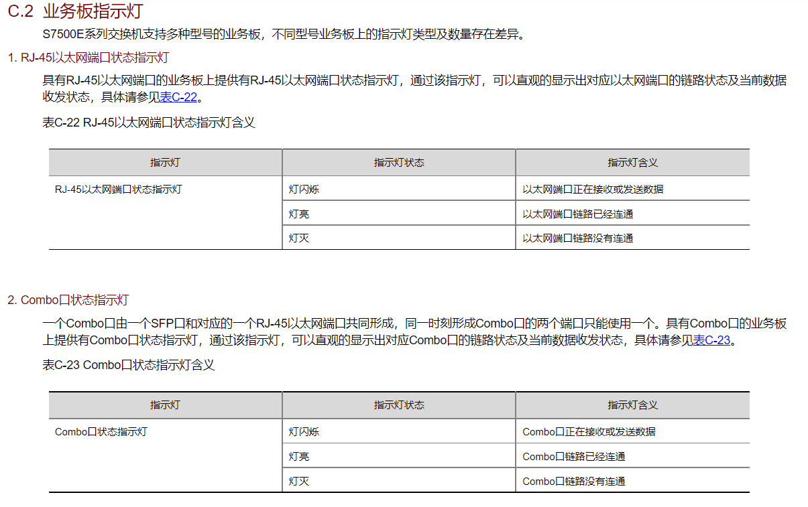Screen dimensions: 808x507
Task: Click caption 表C-23 Combo口状态指示灯含义
Action: (x=129, y=365)
